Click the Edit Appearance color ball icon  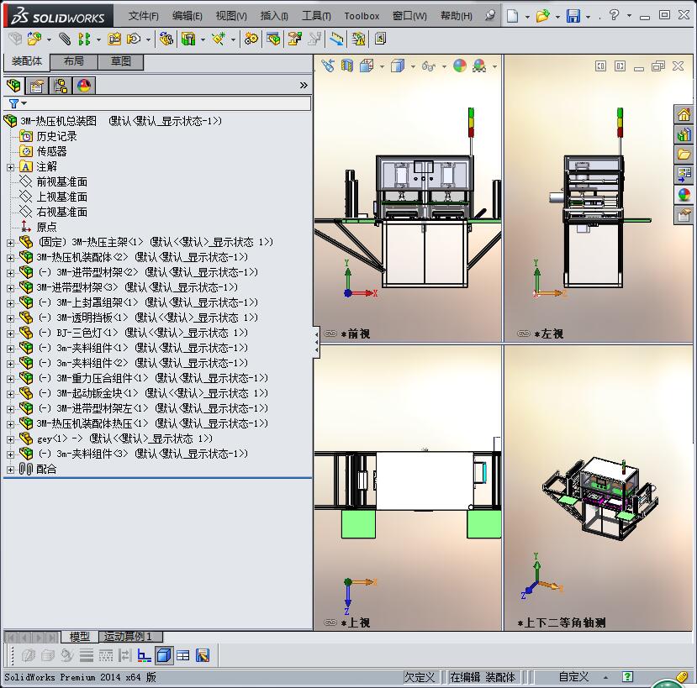click(x=460, y=66)
